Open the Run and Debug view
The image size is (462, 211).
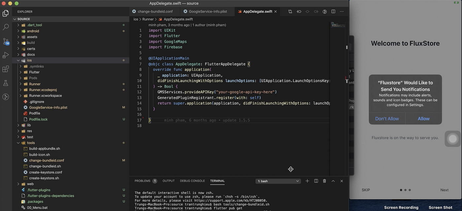click(6, 55)
